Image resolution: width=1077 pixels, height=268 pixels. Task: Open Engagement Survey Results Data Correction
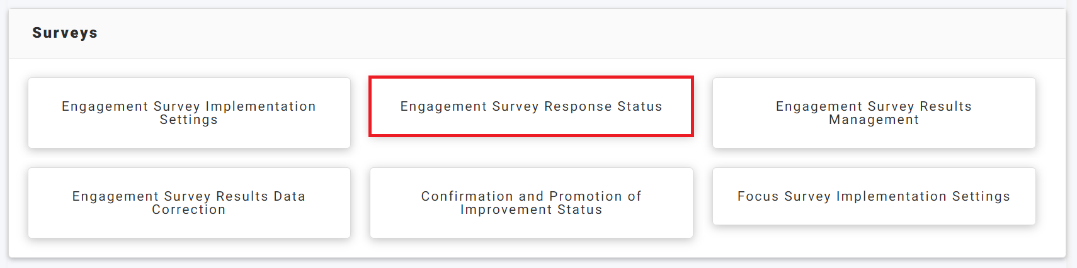pos(189,203)
